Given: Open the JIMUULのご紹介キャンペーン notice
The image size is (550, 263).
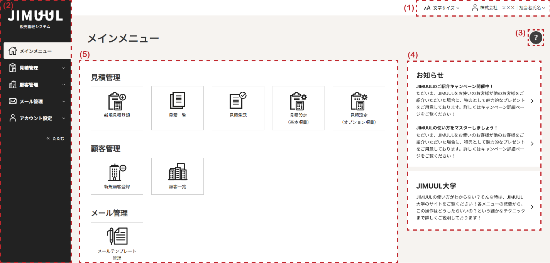Looking at the screenshot, I should (532, 101).
